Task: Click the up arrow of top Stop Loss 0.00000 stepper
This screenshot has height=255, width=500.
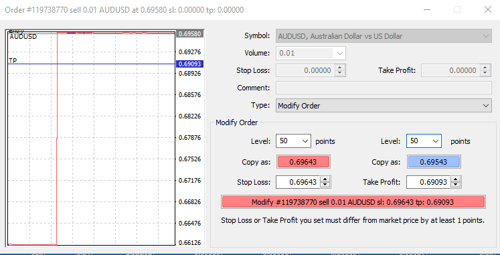Action: (x=340, y=68)
